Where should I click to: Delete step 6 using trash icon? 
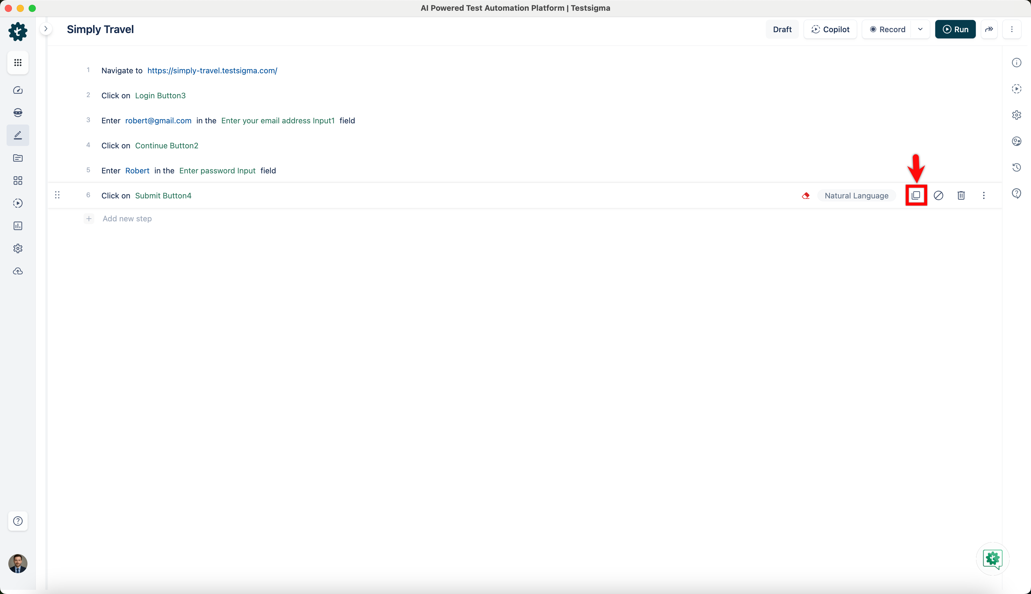click(961, 195)
